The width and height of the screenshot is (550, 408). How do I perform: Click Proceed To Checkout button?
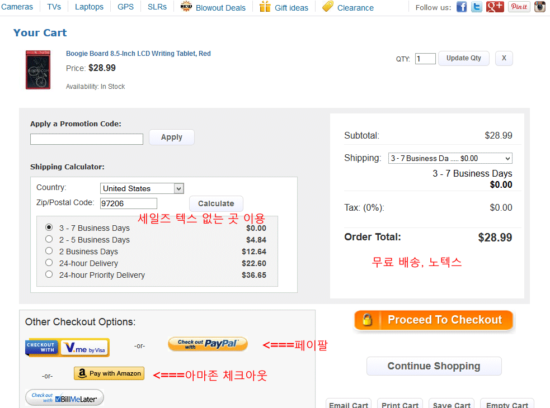click(434, 320)
